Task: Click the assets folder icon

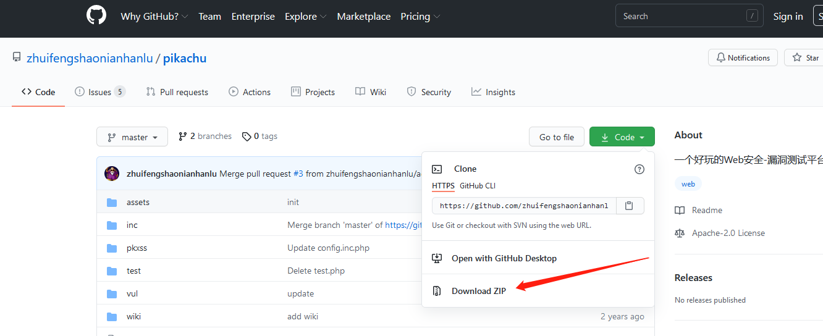Action: click(x=112, y=203)
